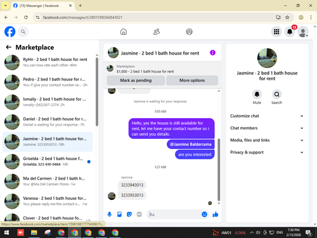The image size is (317, 238).
Task: Open Chrome menu three dots
Action: click(x=311, y=17)
